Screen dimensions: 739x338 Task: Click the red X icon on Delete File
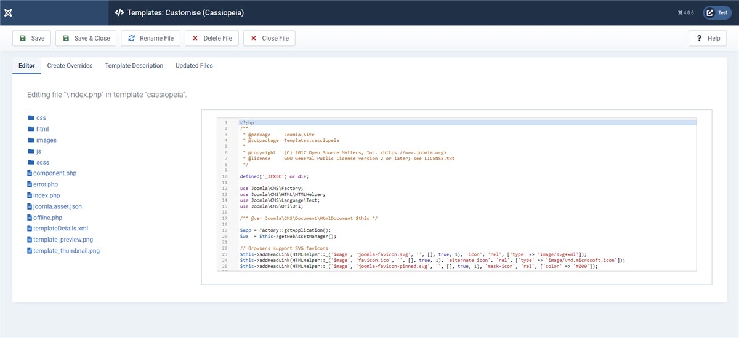195,38
